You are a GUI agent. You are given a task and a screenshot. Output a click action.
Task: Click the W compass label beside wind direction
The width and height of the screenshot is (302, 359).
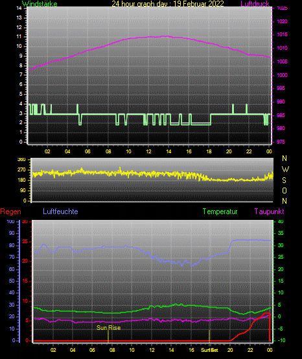click(285, 169)
